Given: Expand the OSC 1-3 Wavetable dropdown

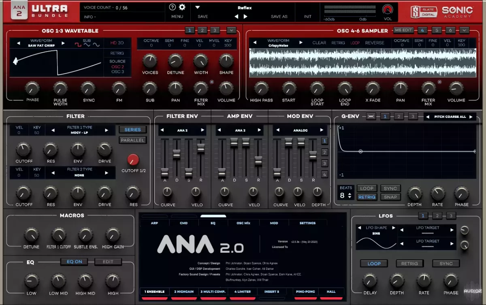Looking at the screenshot, I should [x=231, y=30].
